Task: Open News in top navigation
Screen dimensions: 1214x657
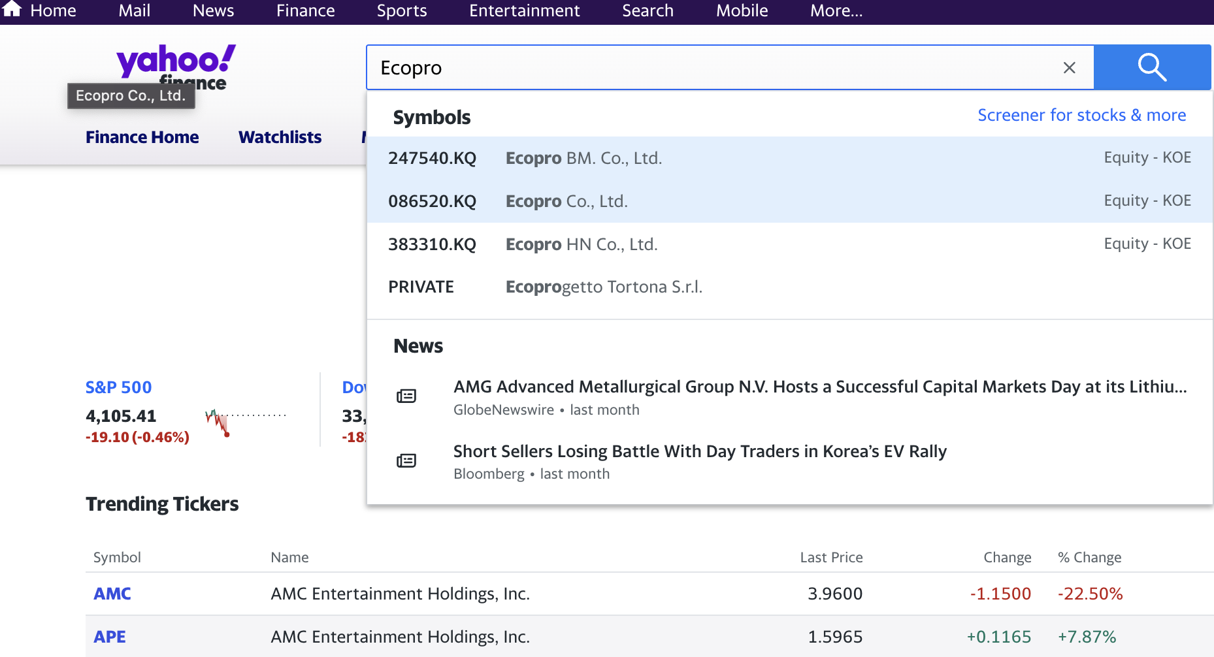Action: pyautogui.click(x=213, y=11)
